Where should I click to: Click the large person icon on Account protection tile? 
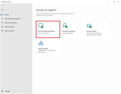(x=65, y=26)
